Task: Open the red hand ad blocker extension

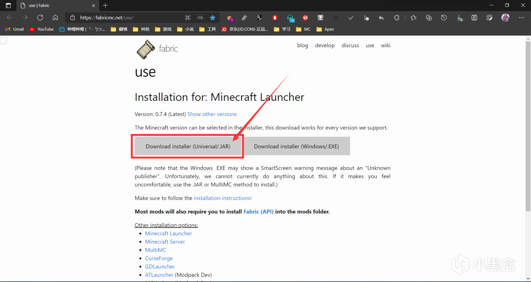Action: point(275,18)
